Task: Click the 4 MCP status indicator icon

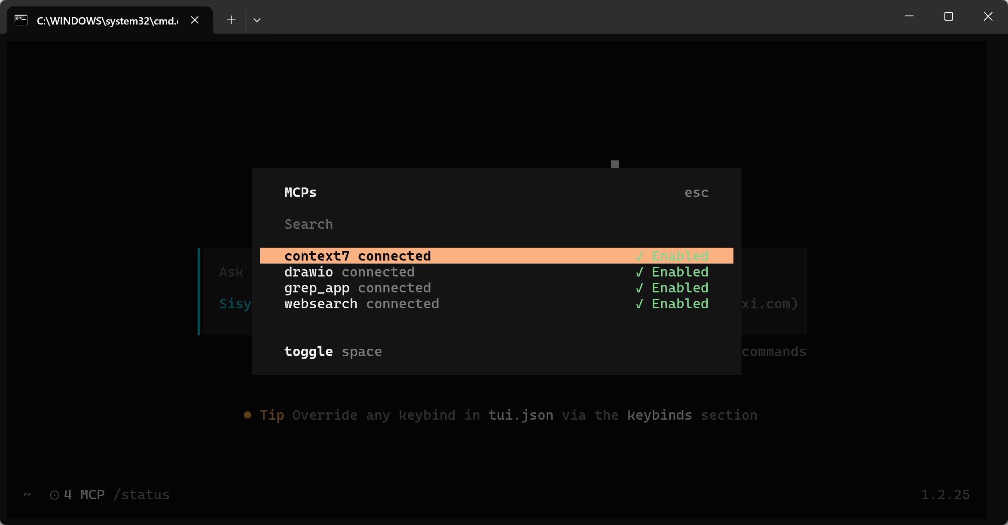Action: point(55,495)
